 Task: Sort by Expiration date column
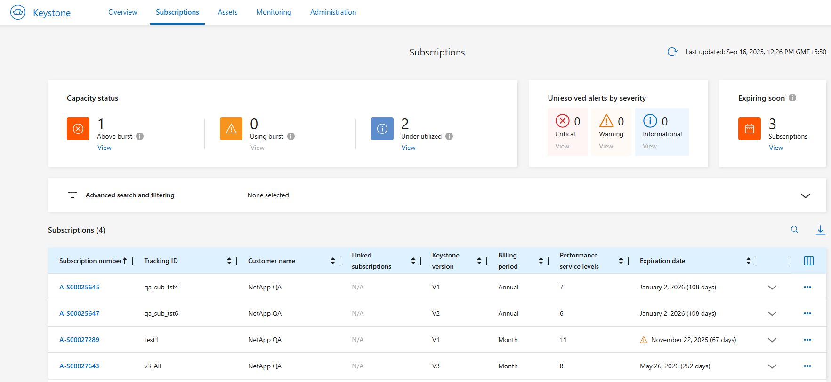(748, 261)
